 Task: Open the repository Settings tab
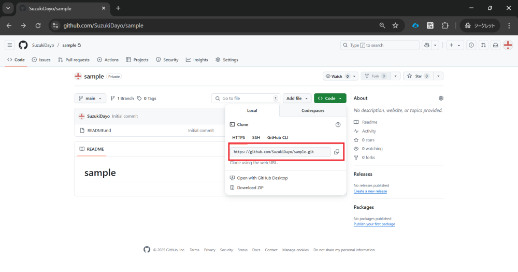pyautogui.click(x=227, y=60)
